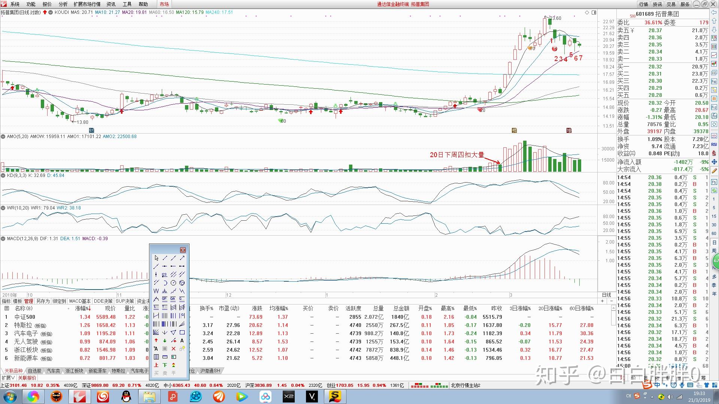Select the ruler measurement tool in toolbox

click(x=164, y=356)
